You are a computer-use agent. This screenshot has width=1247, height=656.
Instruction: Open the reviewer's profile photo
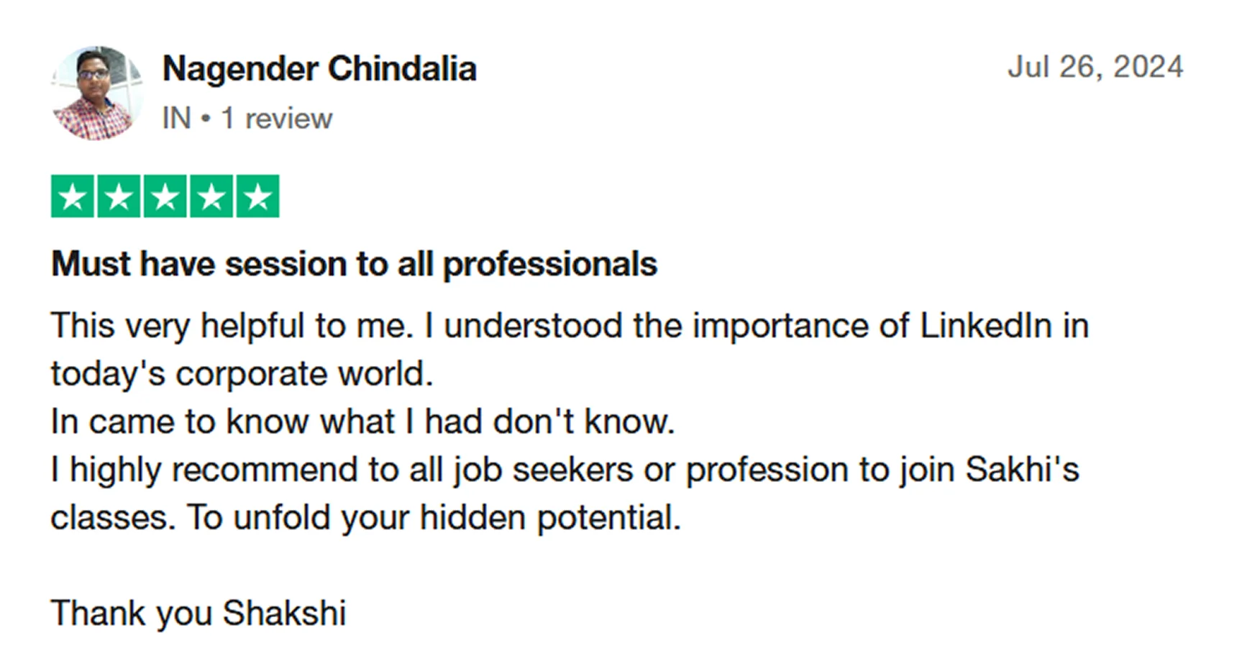(97, 94)
